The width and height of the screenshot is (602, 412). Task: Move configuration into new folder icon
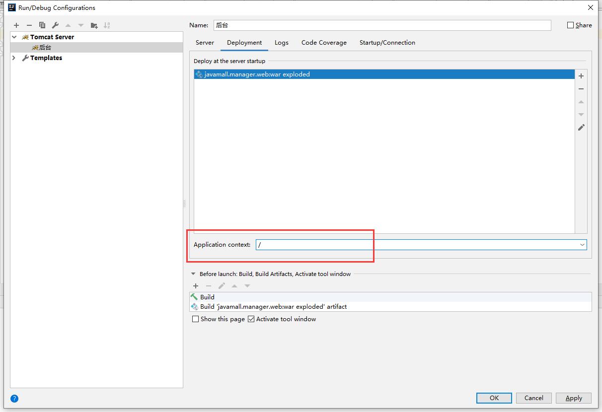(94, 25)
